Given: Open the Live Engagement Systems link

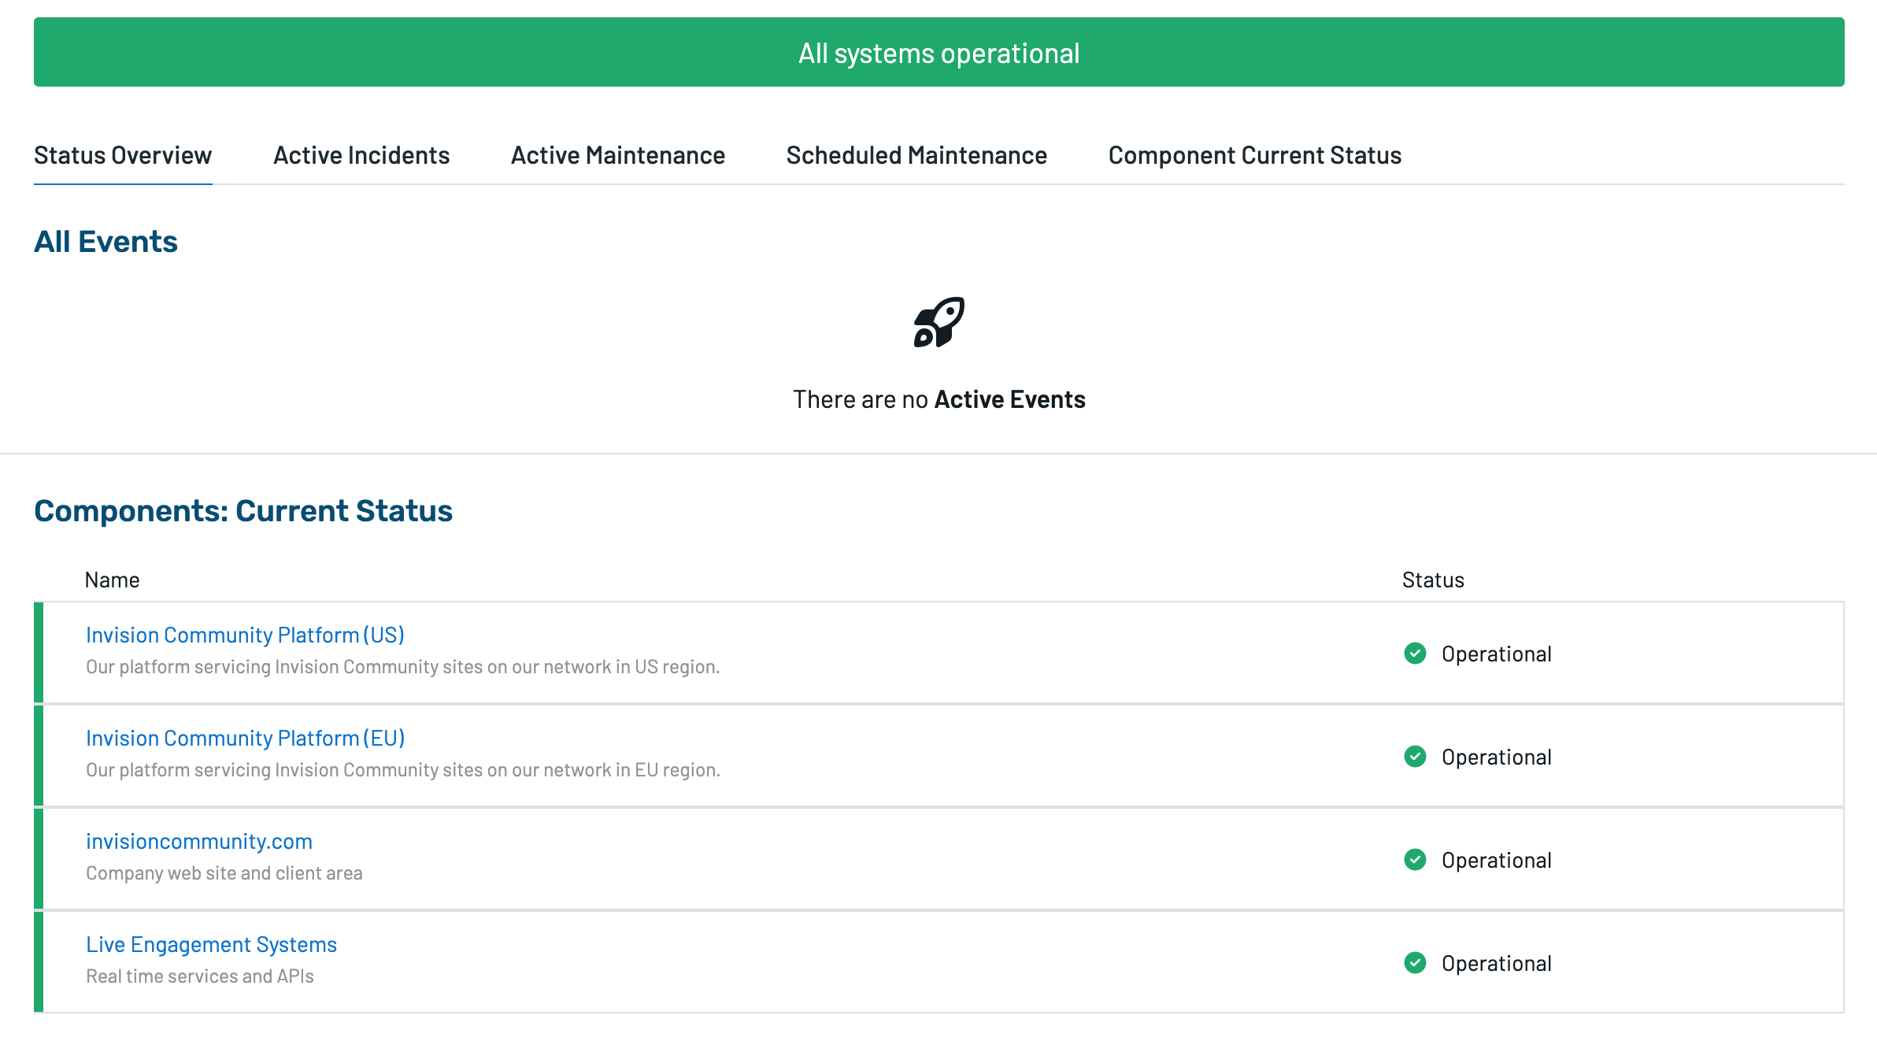Looking at the screenshot, I should tap(211, 944).
